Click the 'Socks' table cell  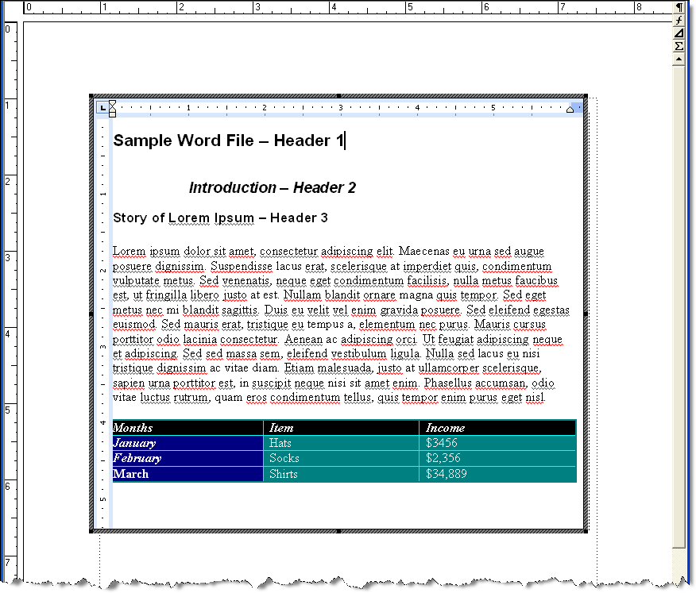(x=341, y=458)
